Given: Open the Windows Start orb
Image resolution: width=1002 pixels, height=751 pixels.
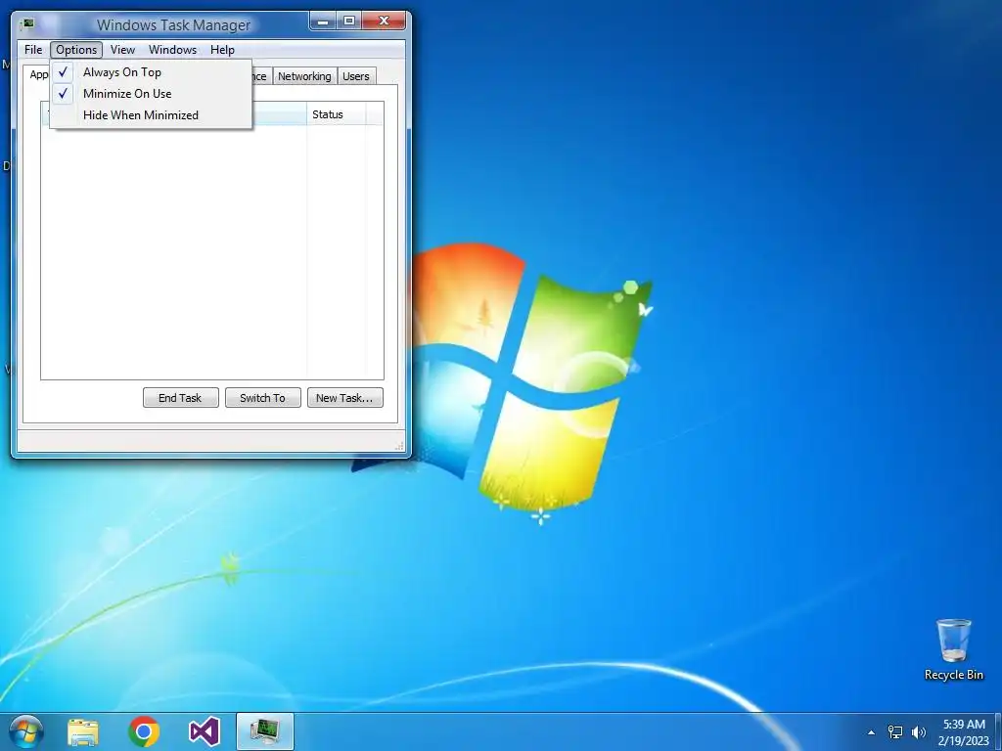Looking at the screenshot, I should coord(26,731).
